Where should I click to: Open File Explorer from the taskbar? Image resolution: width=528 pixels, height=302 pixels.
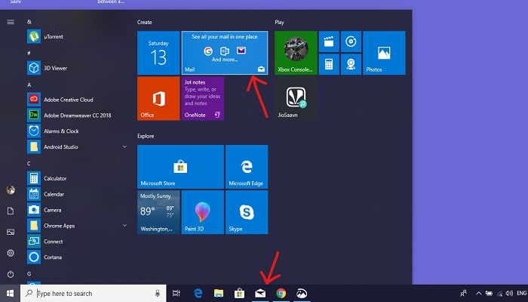pos(219,293)
